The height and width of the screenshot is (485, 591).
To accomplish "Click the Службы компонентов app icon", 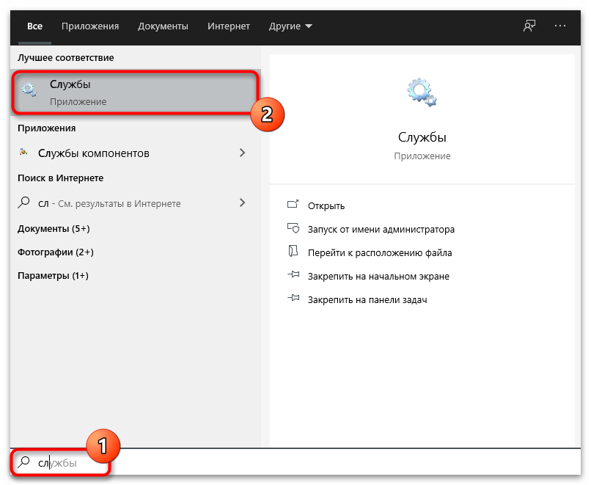I will click(x=24, y=153).
